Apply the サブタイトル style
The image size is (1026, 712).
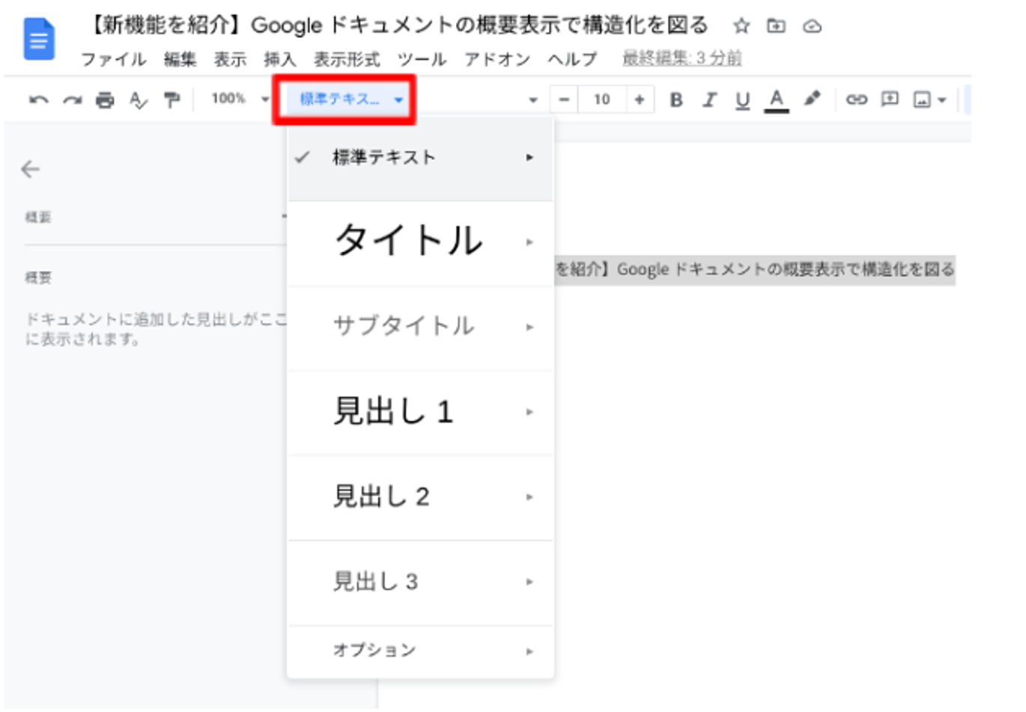[420, 327]
